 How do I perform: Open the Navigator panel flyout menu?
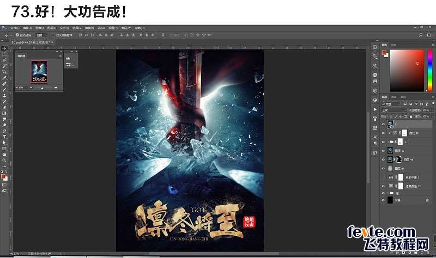coord(60,56)
